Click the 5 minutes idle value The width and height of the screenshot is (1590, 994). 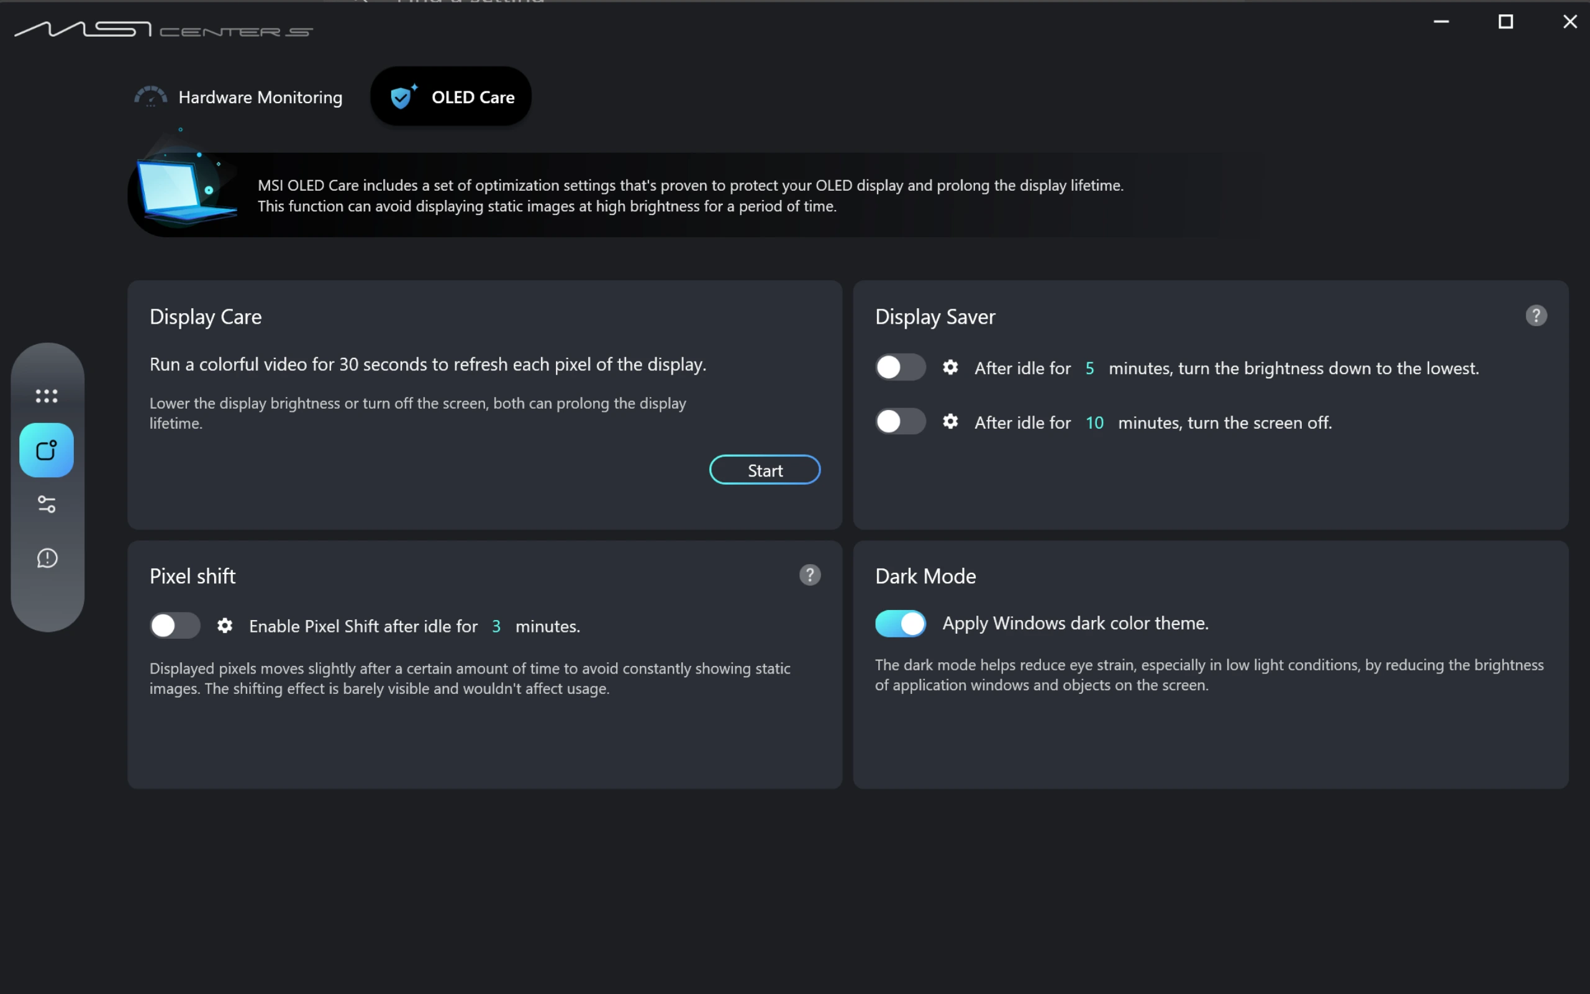(x=1089, y=368)
